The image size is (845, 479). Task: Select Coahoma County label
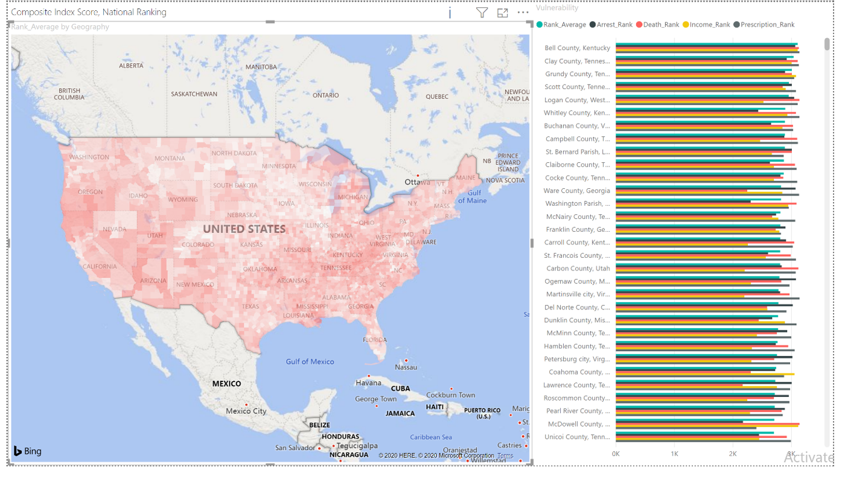coord(579,372)
